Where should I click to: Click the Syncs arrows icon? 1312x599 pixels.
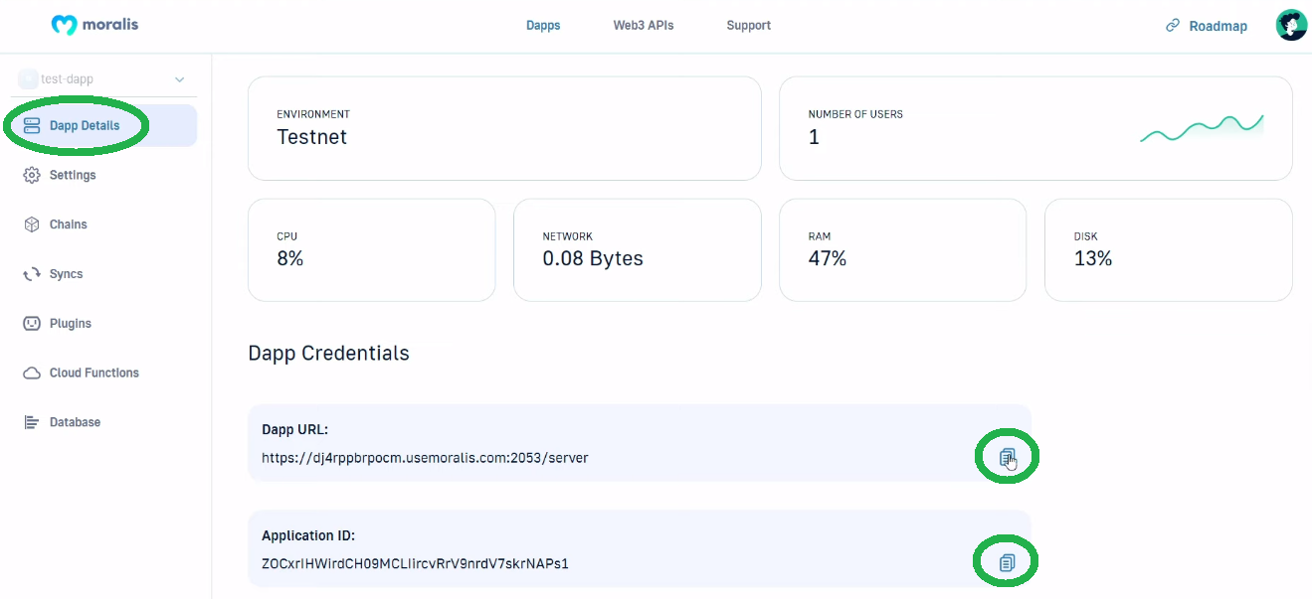[x=32, y=274]
